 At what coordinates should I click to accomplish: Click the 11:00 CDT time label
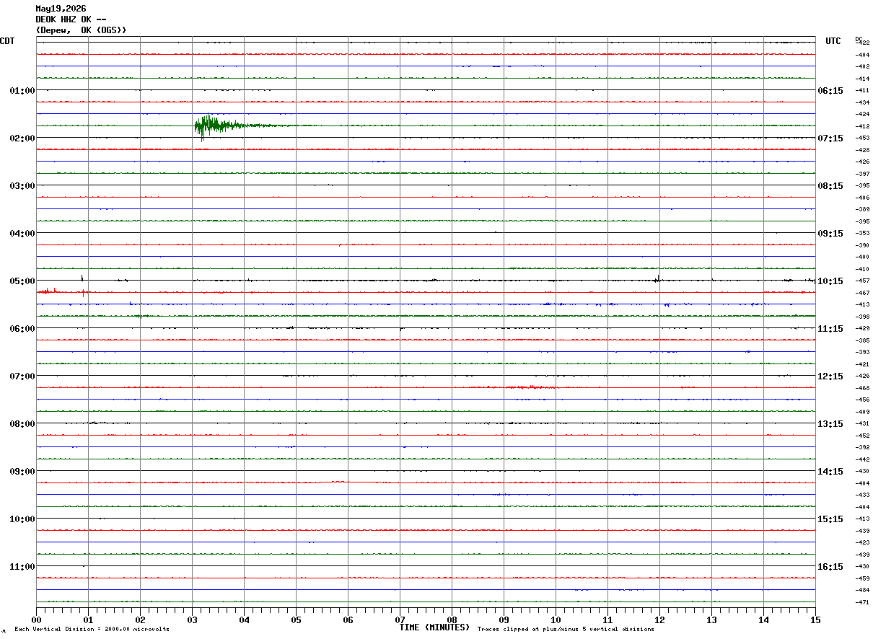(22, 566)
